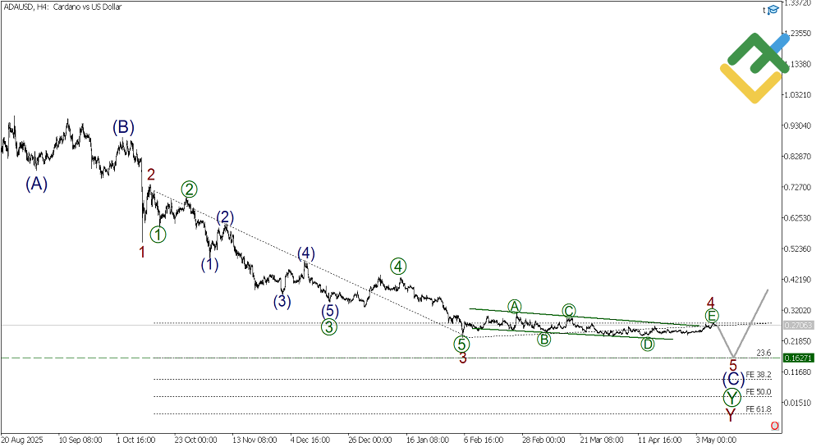This screenshot has width=821, height=447.
Task: Click the 20 Aug 2025 date label
Action: [22, 440]
